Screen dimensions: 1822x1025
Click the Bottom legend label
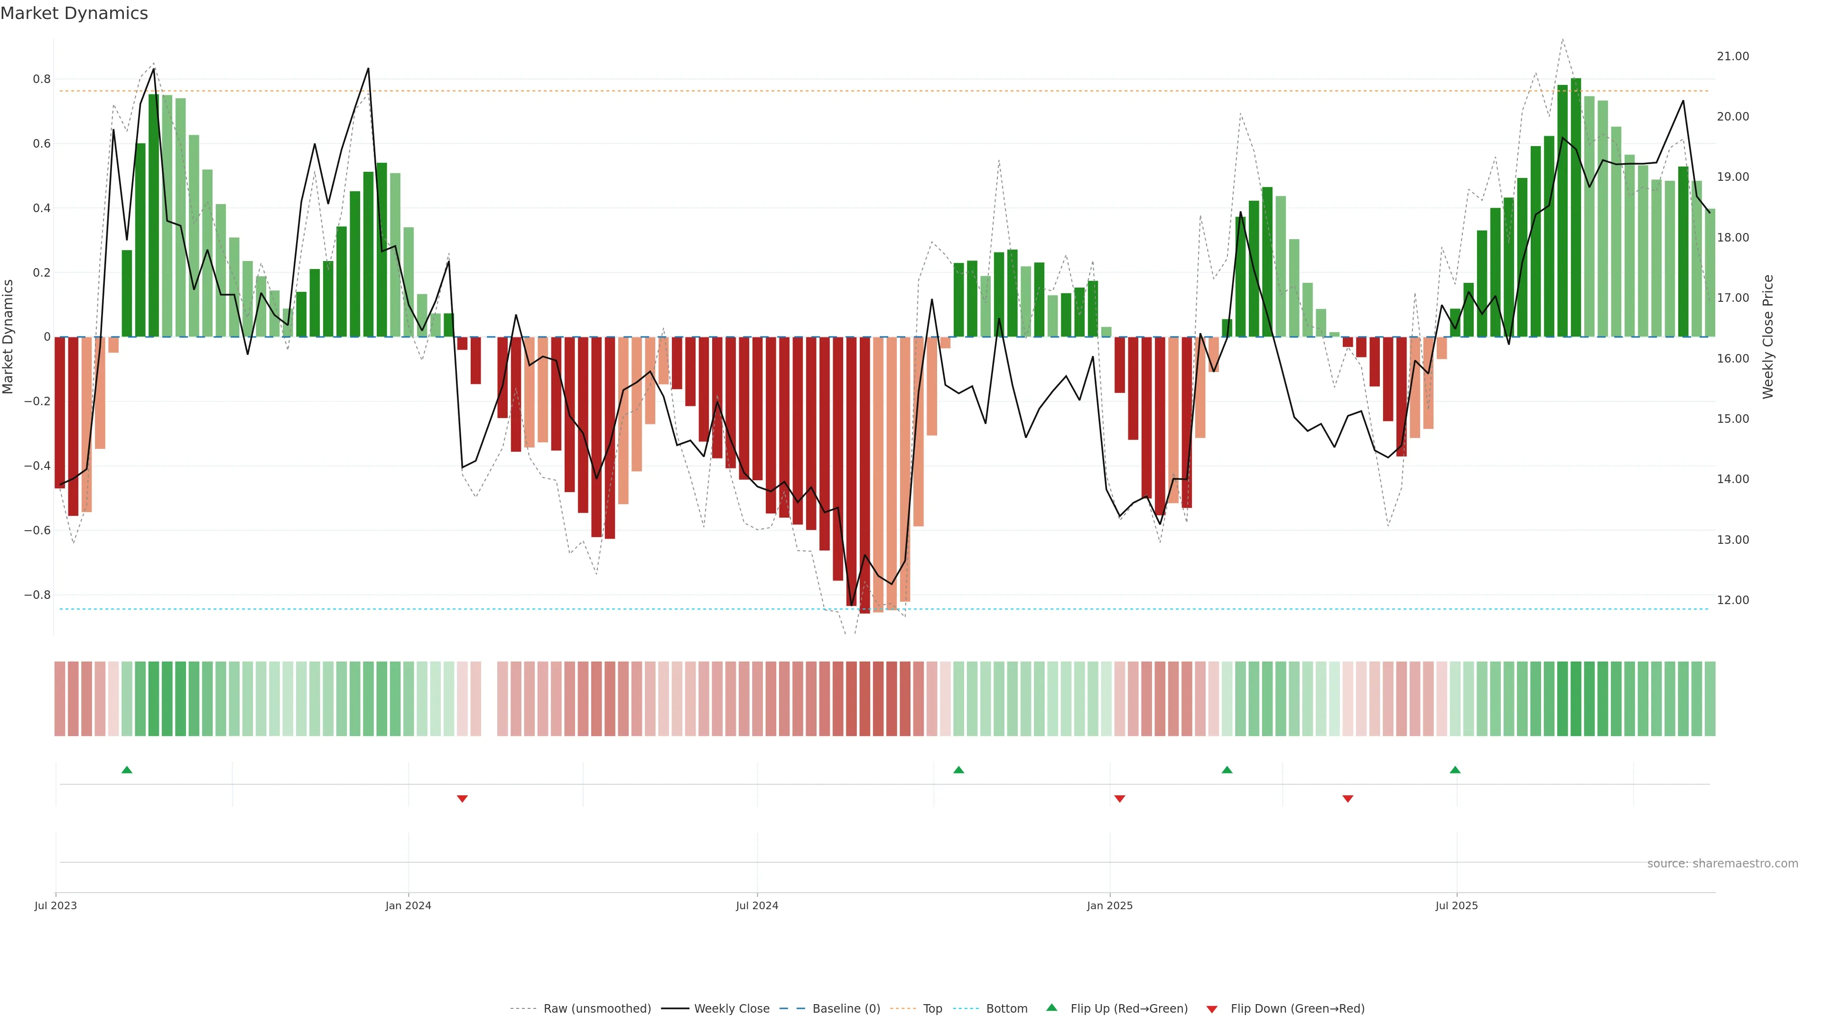1006,1009
